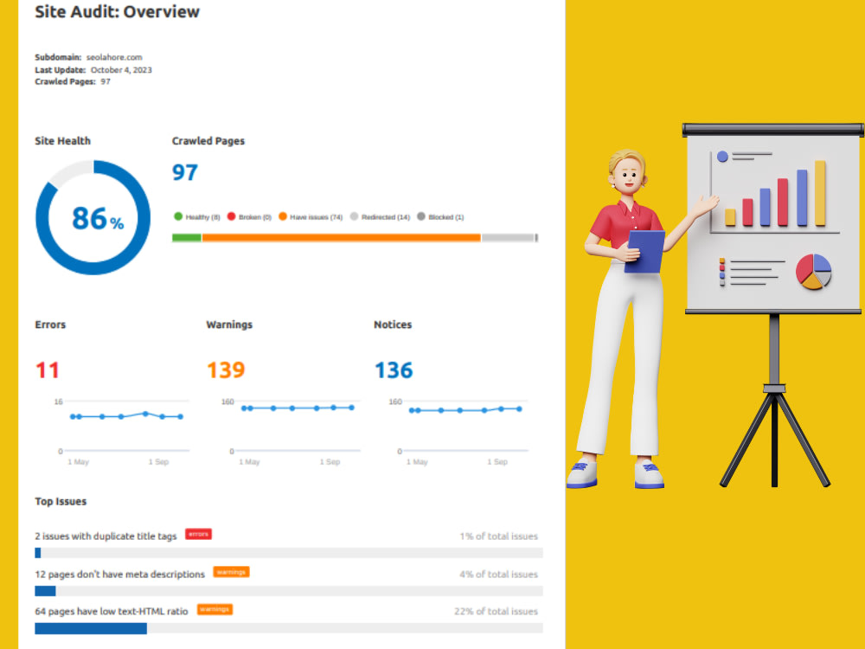Viewport: 865px width, 649px height.
Task: Click the Notices section heading
Action: (393, 324)
